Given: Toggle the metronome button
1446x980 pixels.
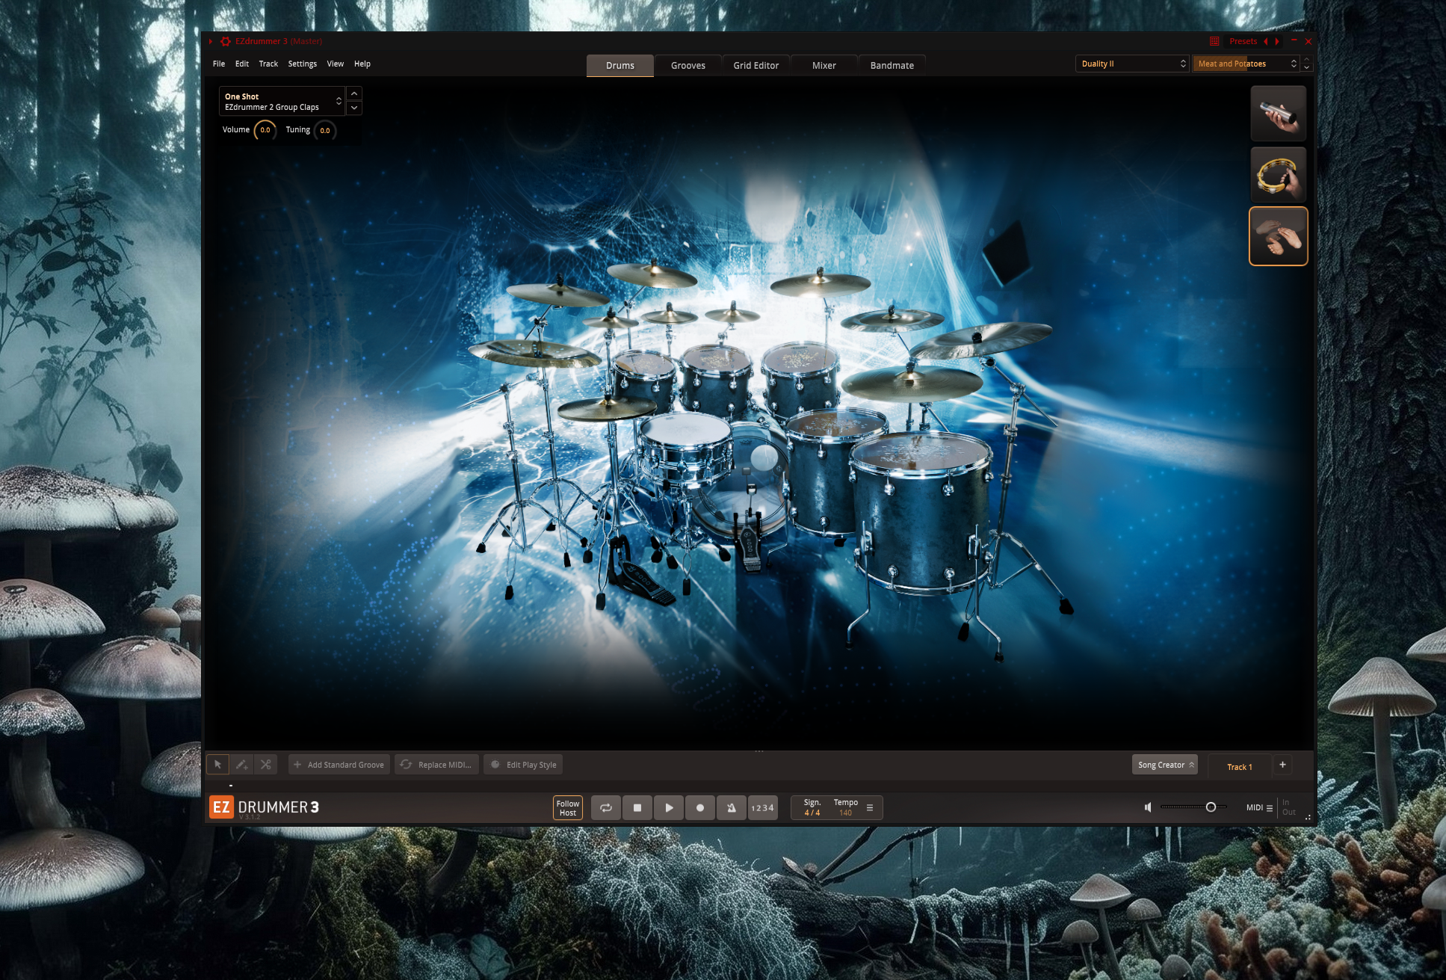Looking at the screenshot, I should (x=731, y=807).
